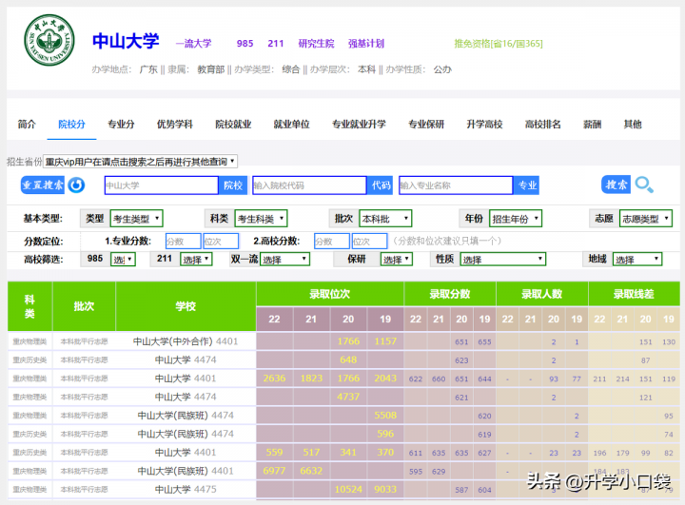Open the 就业单位 tab
Viewport: 685px width, 505px height.
(x=291, y=125)
